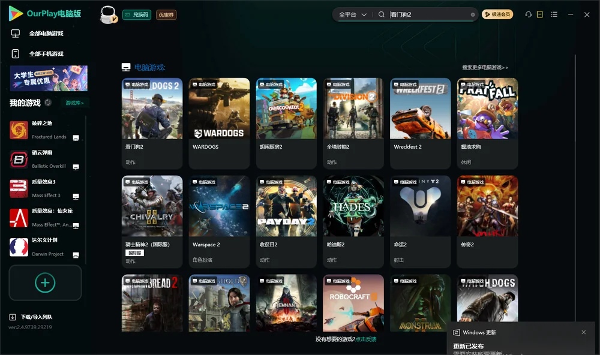This screenshot has height=355, width=600.
Task: Select 破碎之地 Fractured Lands in my games
Action: pos(45,130)
